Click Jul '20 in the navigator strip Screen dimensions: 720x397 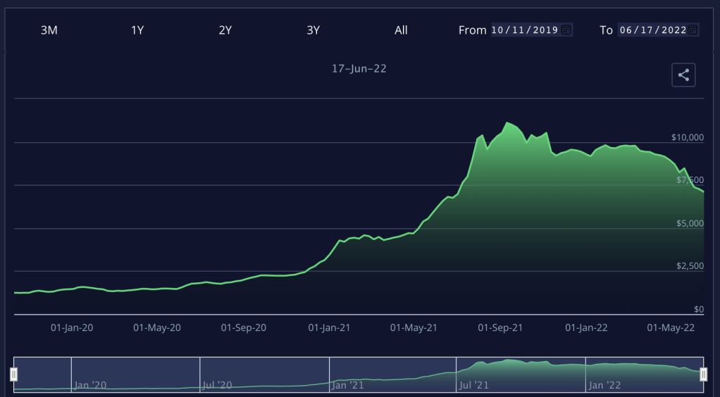[219, 385]
